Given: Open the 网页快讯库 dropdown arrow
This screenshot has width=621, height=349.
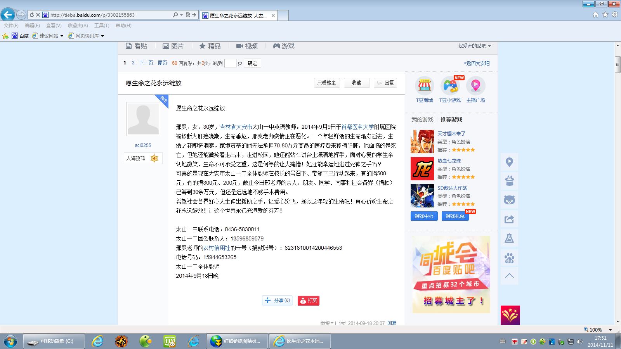Looking at the screenshot, I should (x=102, y=36).
